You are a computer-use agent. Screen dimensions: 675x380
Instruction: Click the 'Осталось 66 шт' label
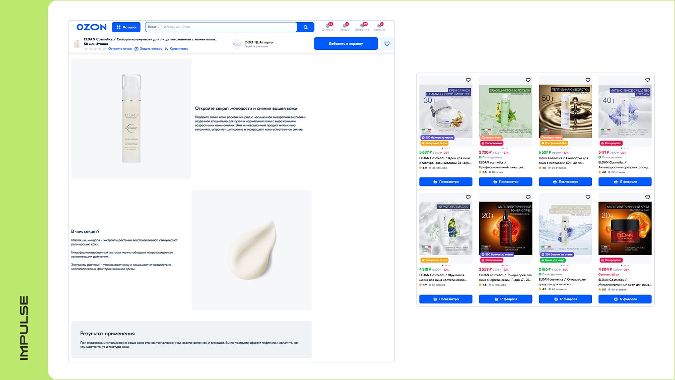(609, 274)
